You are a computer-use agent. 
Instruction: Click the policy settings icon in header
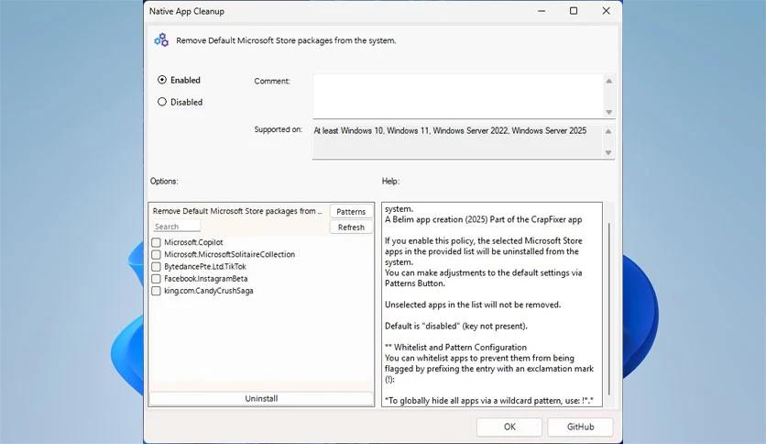(x=161, y=40)
